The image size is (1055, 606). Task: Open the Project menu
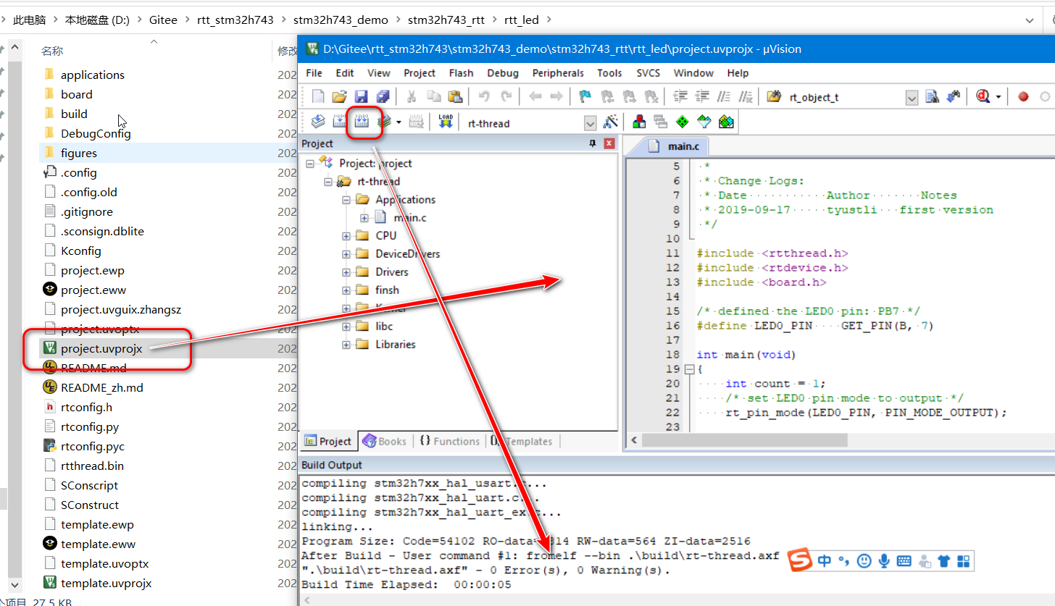[420, 73]
